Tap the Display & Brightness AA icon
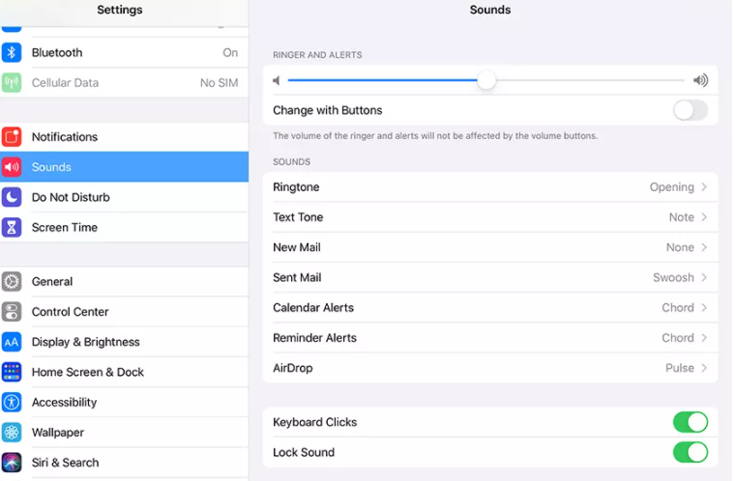735x481 pixels. tap(12, 342)
